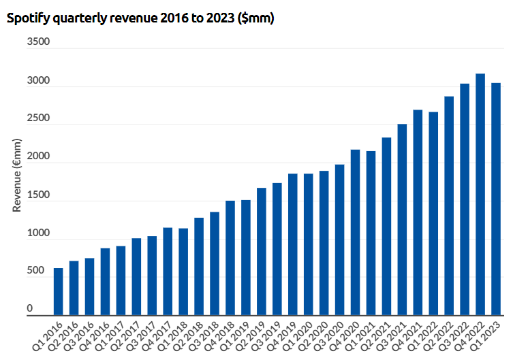Select the Q2 2022 revenue bar
This screenshot has height=362, width=528.
point(449,206)
